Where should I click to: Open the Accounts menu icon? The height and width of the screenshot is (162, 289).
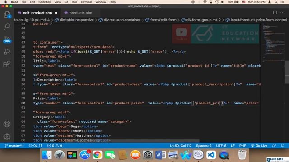7,124
